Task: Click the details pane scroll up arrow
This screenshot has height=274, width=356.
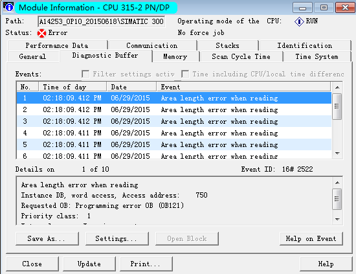Action: [x=337, y=183]
